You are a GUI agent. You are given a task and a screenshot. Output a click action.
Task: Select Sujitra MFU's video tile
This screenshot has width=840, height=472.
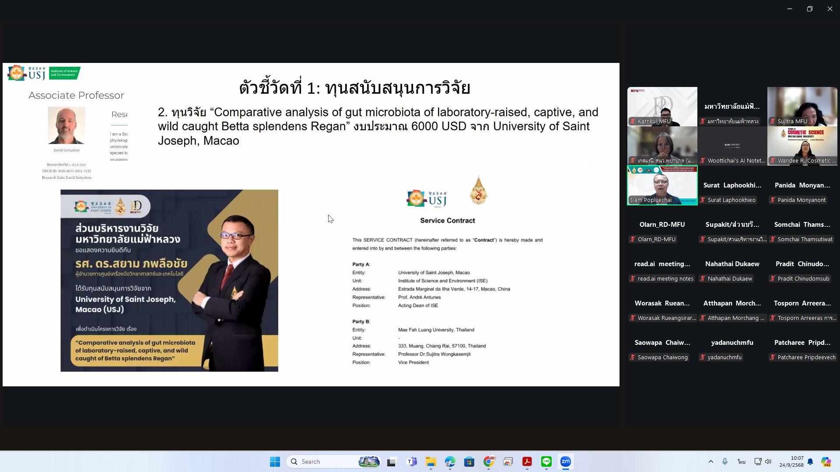(x=802, y=106)
